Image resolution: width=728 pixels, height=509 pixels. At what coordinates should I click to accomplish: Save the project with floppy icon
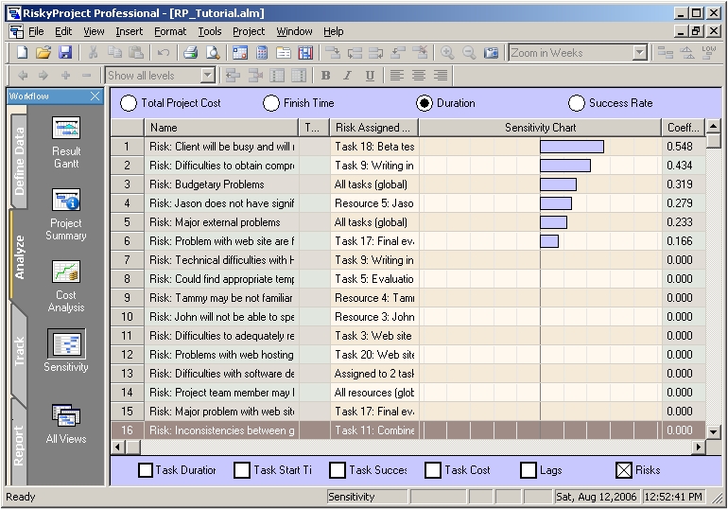64,52
